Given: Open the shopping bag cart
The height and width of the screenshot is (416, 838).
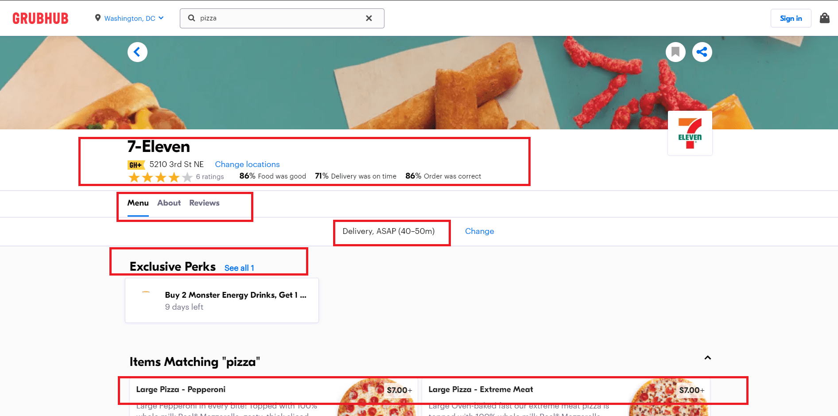Looking at the screenshot, I should [824, 18].
